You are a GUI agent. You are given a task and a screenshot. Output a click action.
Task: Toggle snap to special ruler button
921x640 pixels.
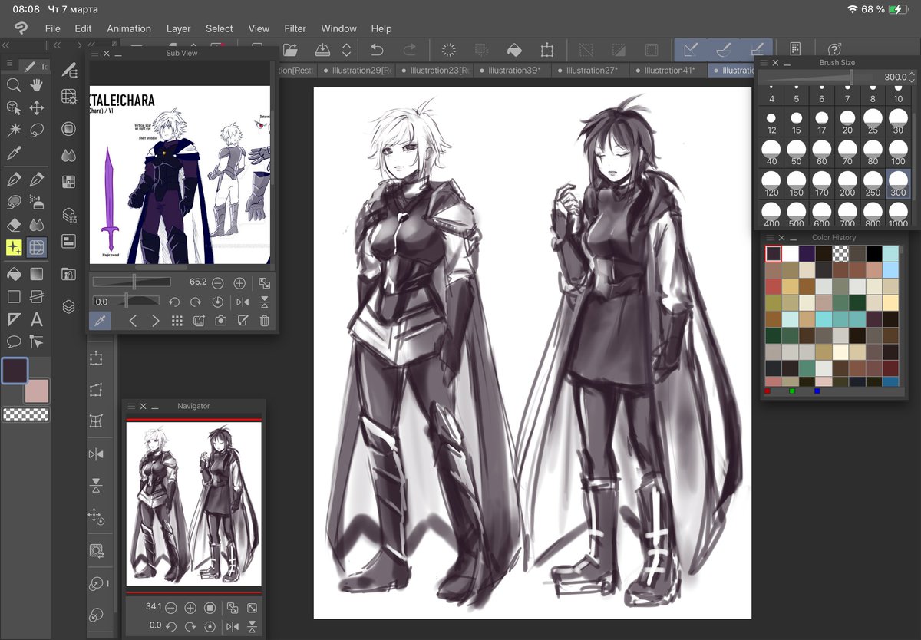point(722,50)
